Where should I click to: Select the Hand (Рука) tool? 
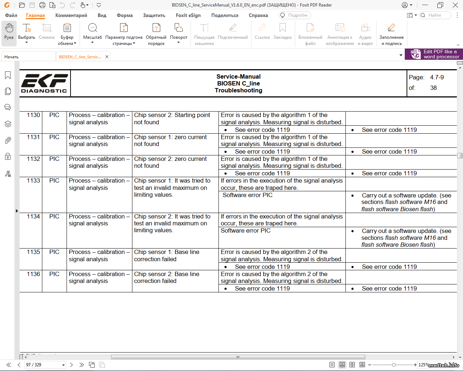click(9, 32)
